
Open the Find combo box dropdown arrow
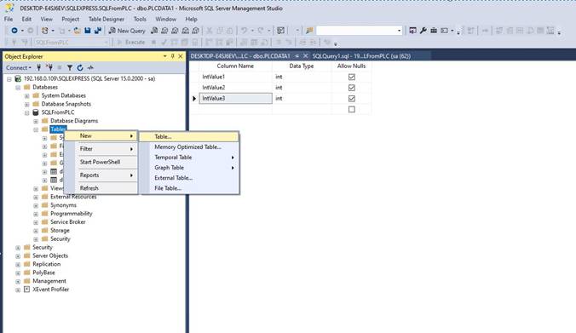tap(400, 31)
